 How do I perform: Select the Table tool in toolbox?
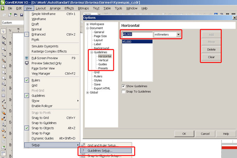point(3,95)
